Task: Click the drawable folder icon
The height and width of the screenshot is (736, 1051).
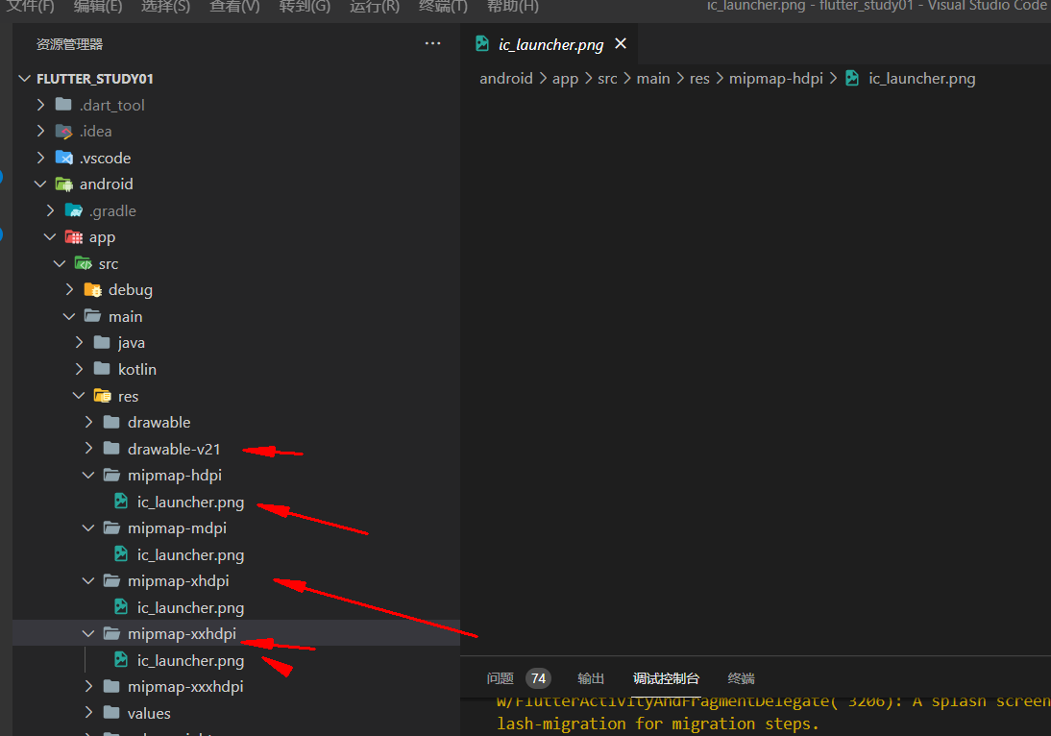Action: click(x=112, y=422)
